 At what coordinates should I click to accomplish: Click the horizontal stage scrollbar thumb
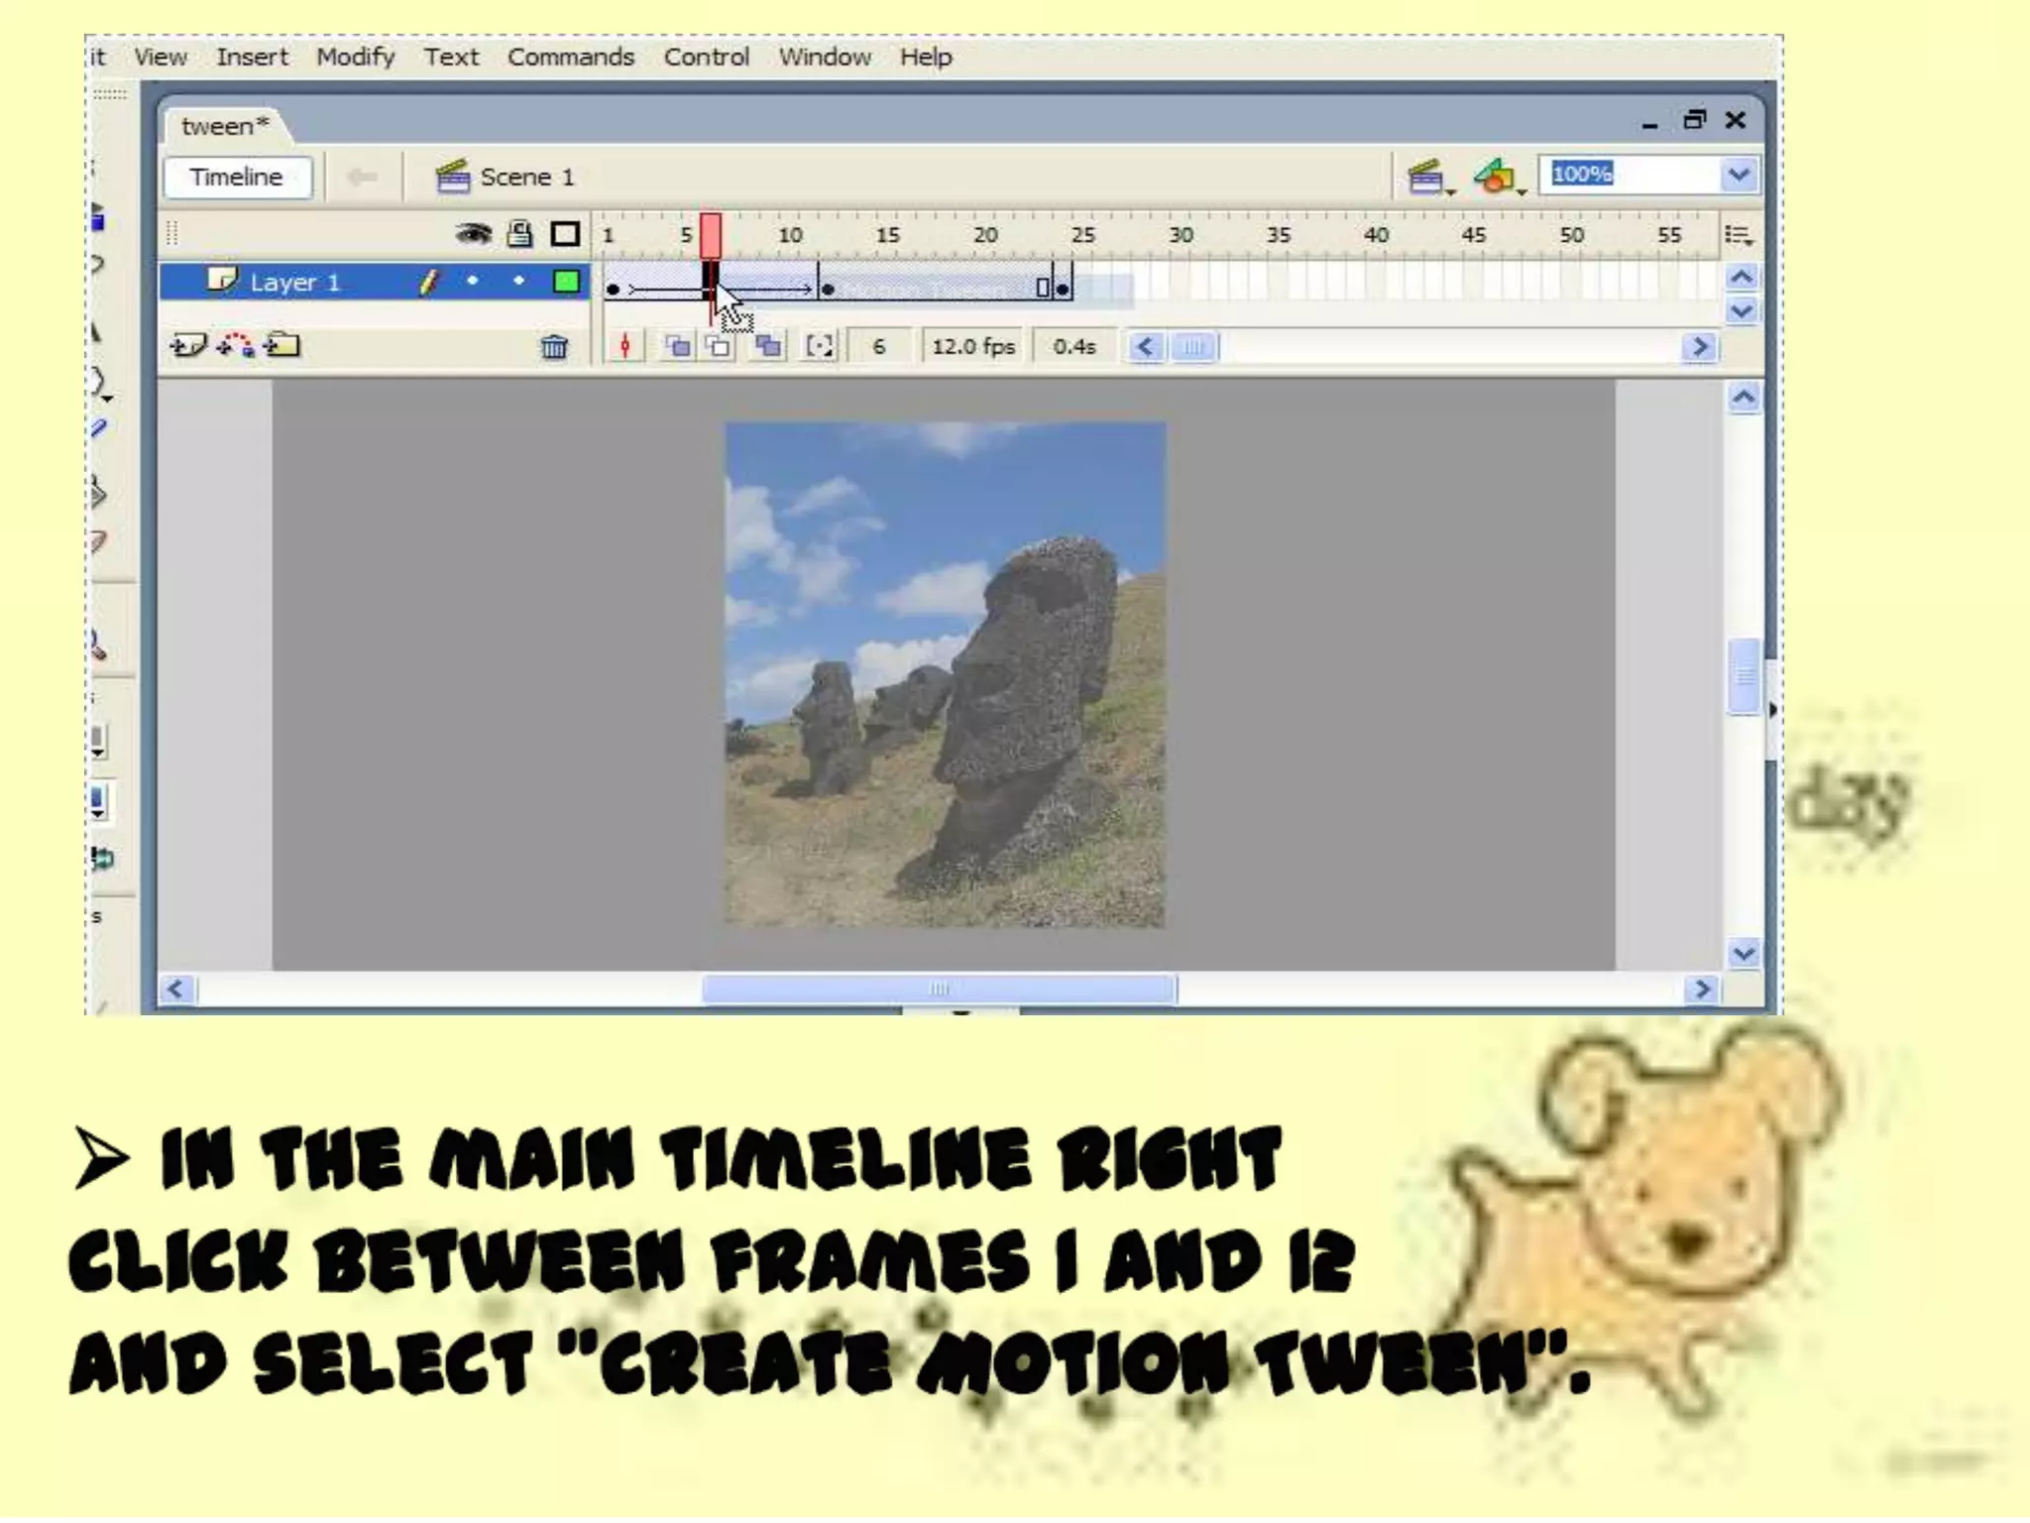coord(939,989)
